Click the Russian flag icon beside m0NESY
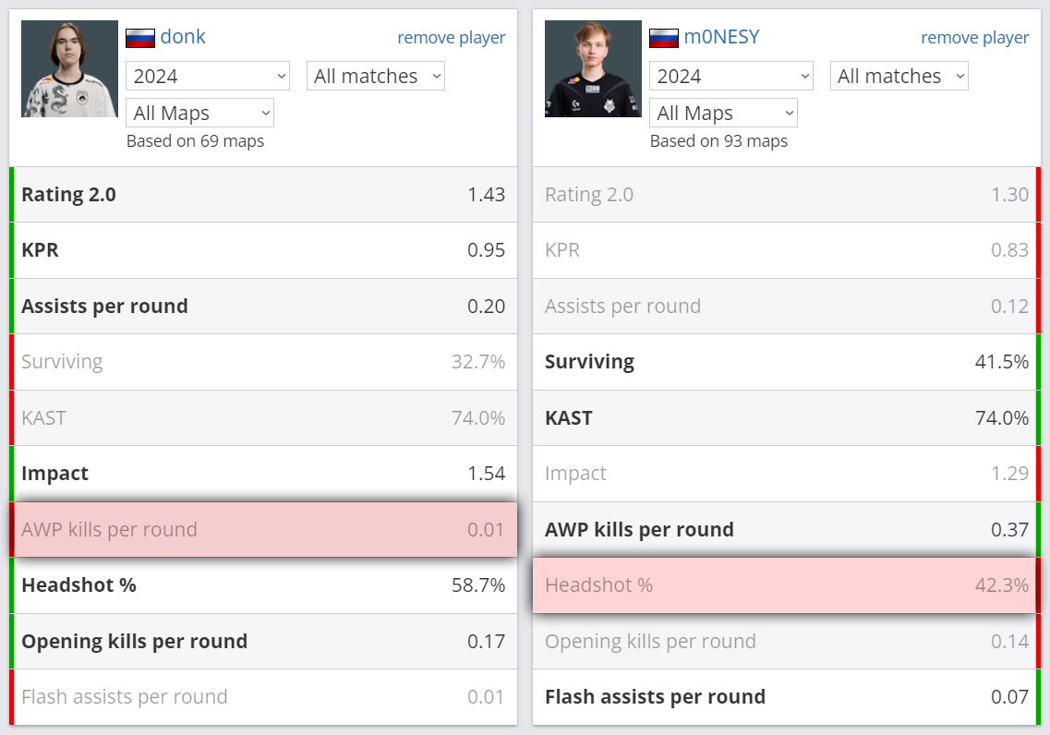This screenshot has height=735, width=1050. tap(664, 38)
